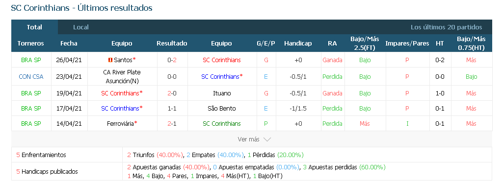Open BRA SP tournament in the 19/04/21 row

pyautogui.click(x=31, y=93)
